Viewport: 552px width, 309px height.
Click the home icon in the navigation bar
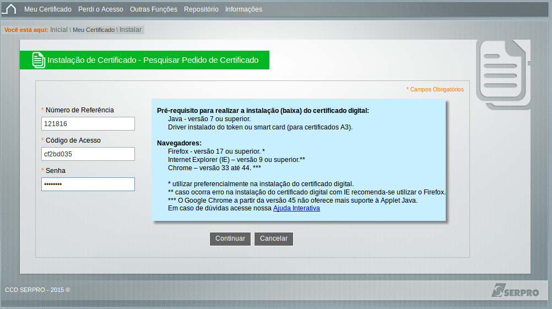[x=10, y=9]
